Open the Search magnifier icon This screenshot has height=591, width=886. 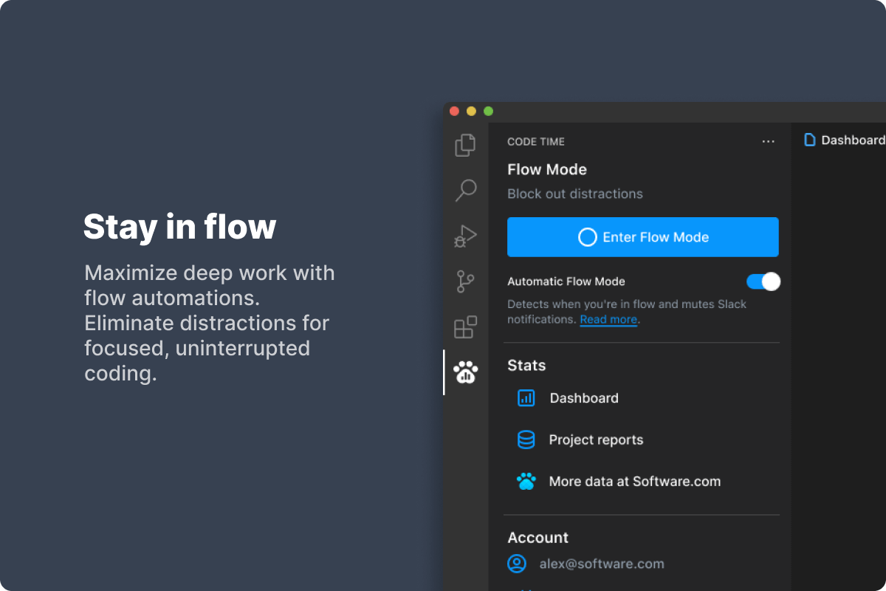click(465, 191)
